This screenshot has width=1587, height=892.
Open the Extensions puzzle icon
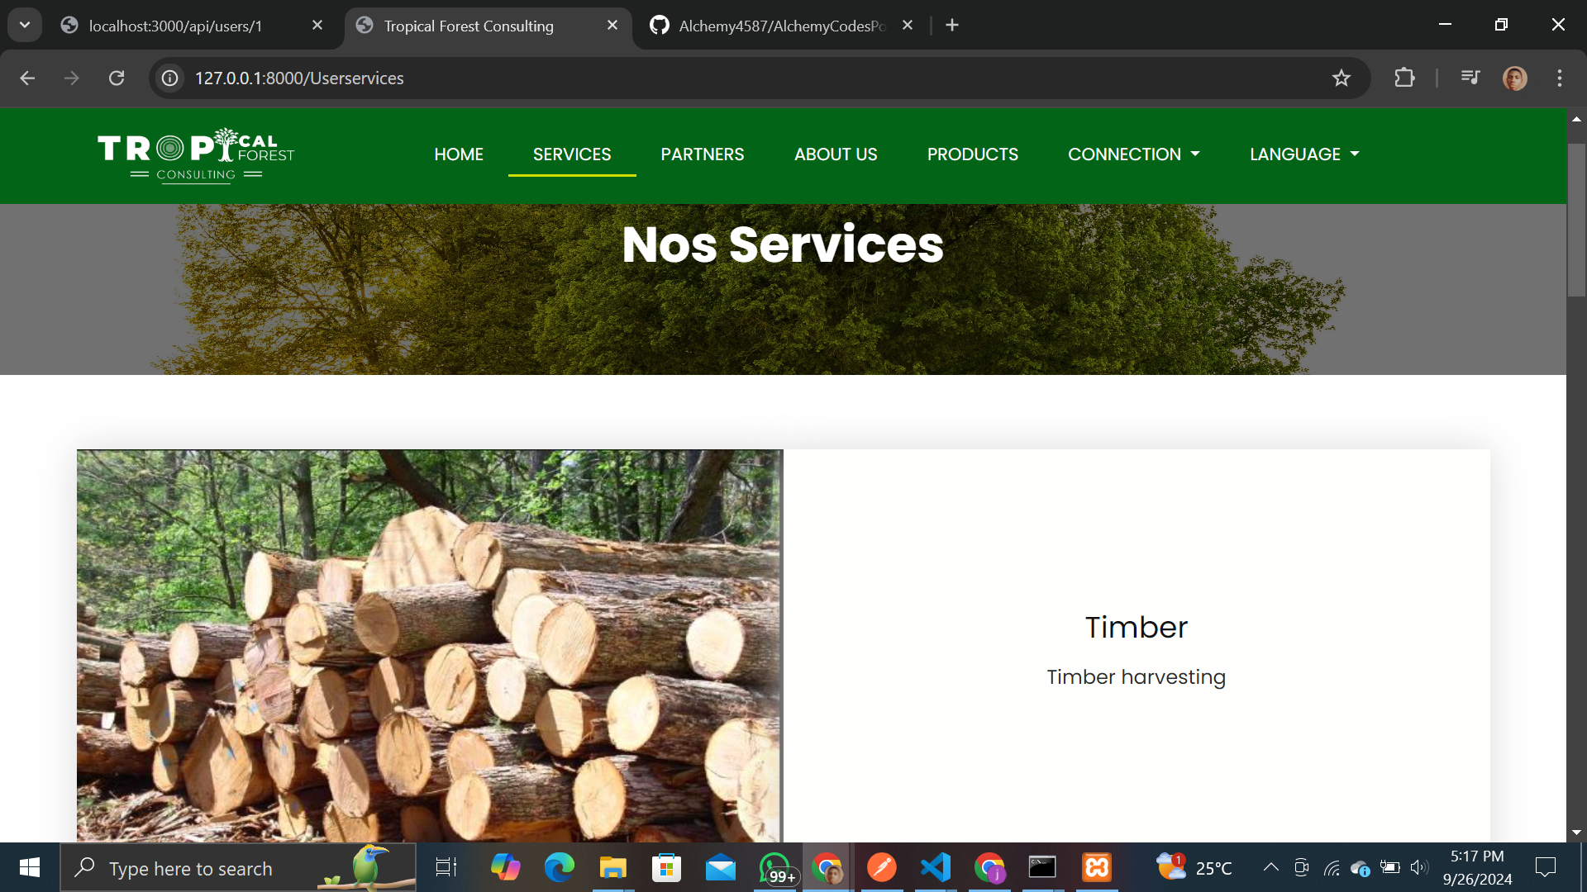coord(1404,78)
